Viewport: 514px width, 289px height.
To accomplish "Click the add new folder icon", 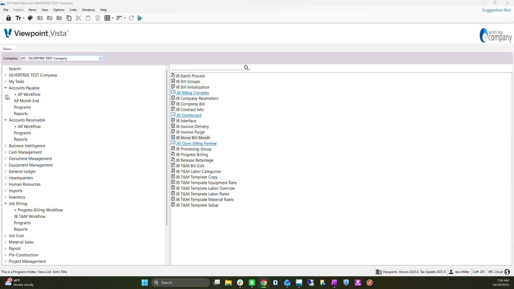I will [40, 18].
